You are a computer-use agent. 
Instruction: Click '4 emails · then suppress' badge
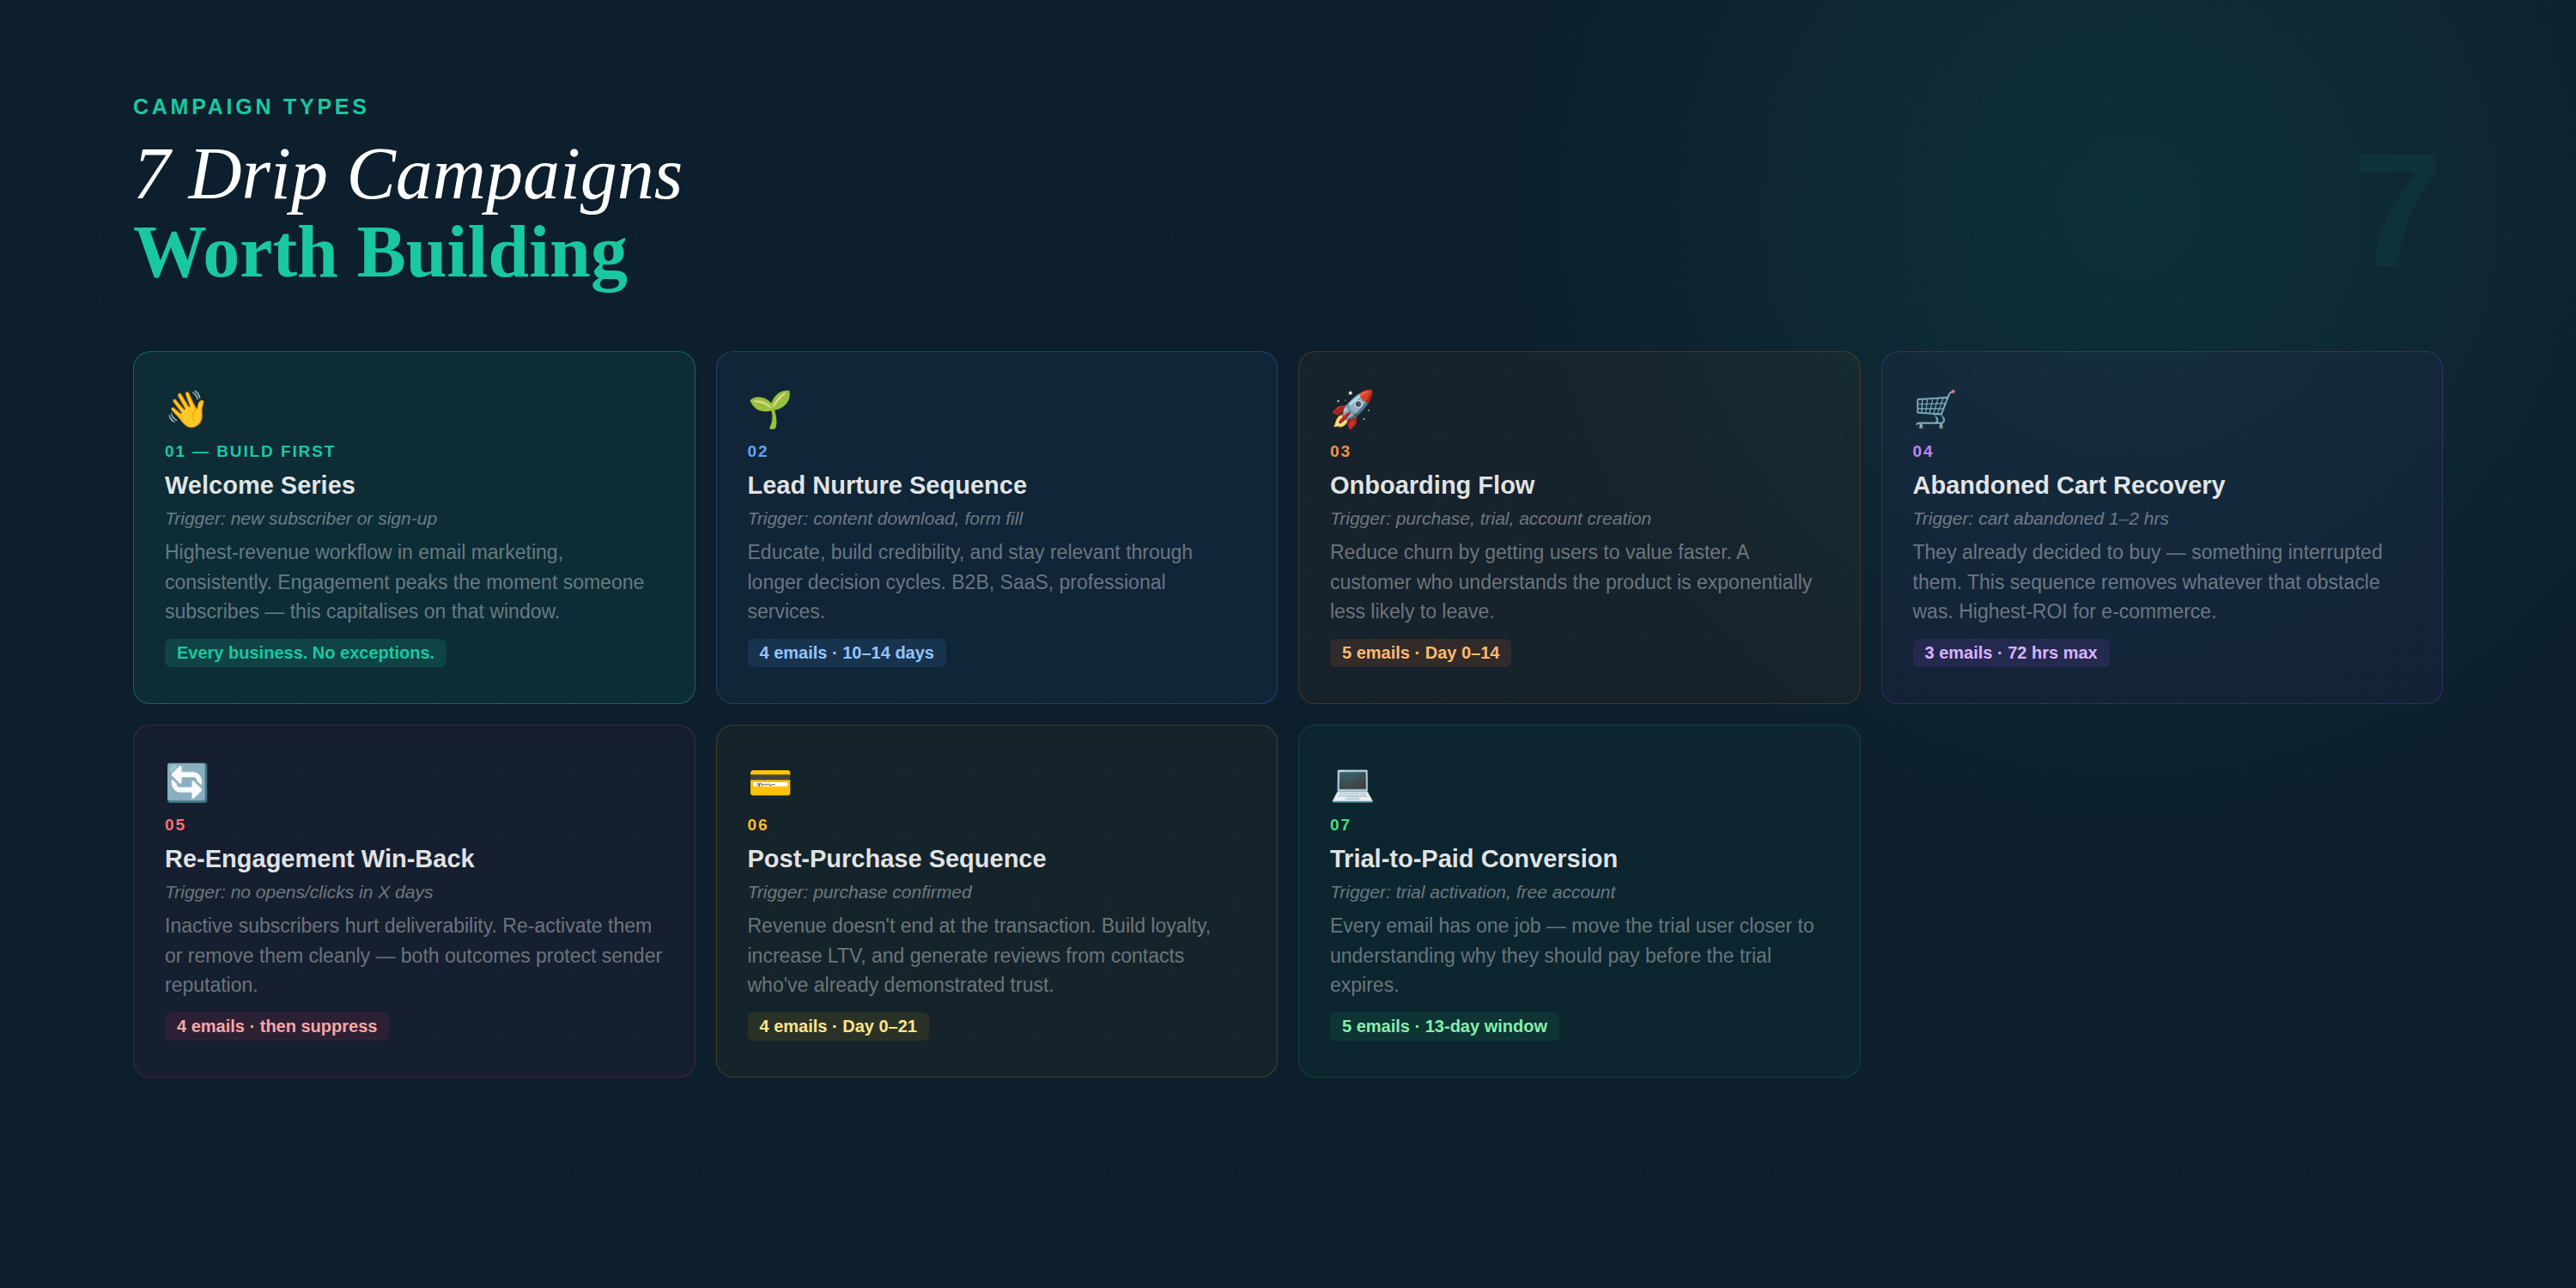coord(276,1026)
